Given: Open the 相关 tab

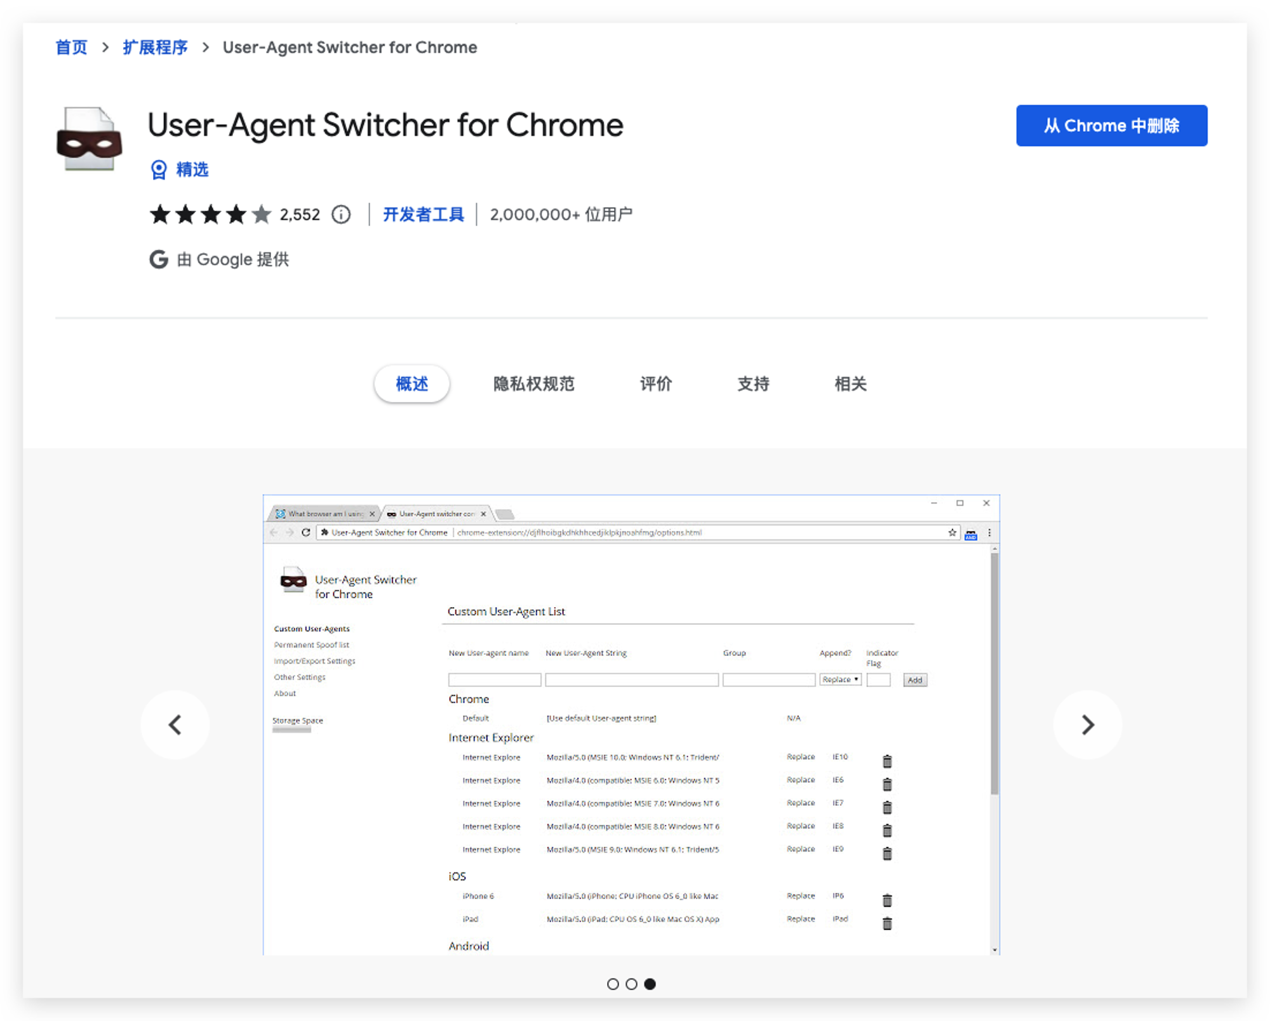Looking at the screenshot, I should [x=850, y=384].
